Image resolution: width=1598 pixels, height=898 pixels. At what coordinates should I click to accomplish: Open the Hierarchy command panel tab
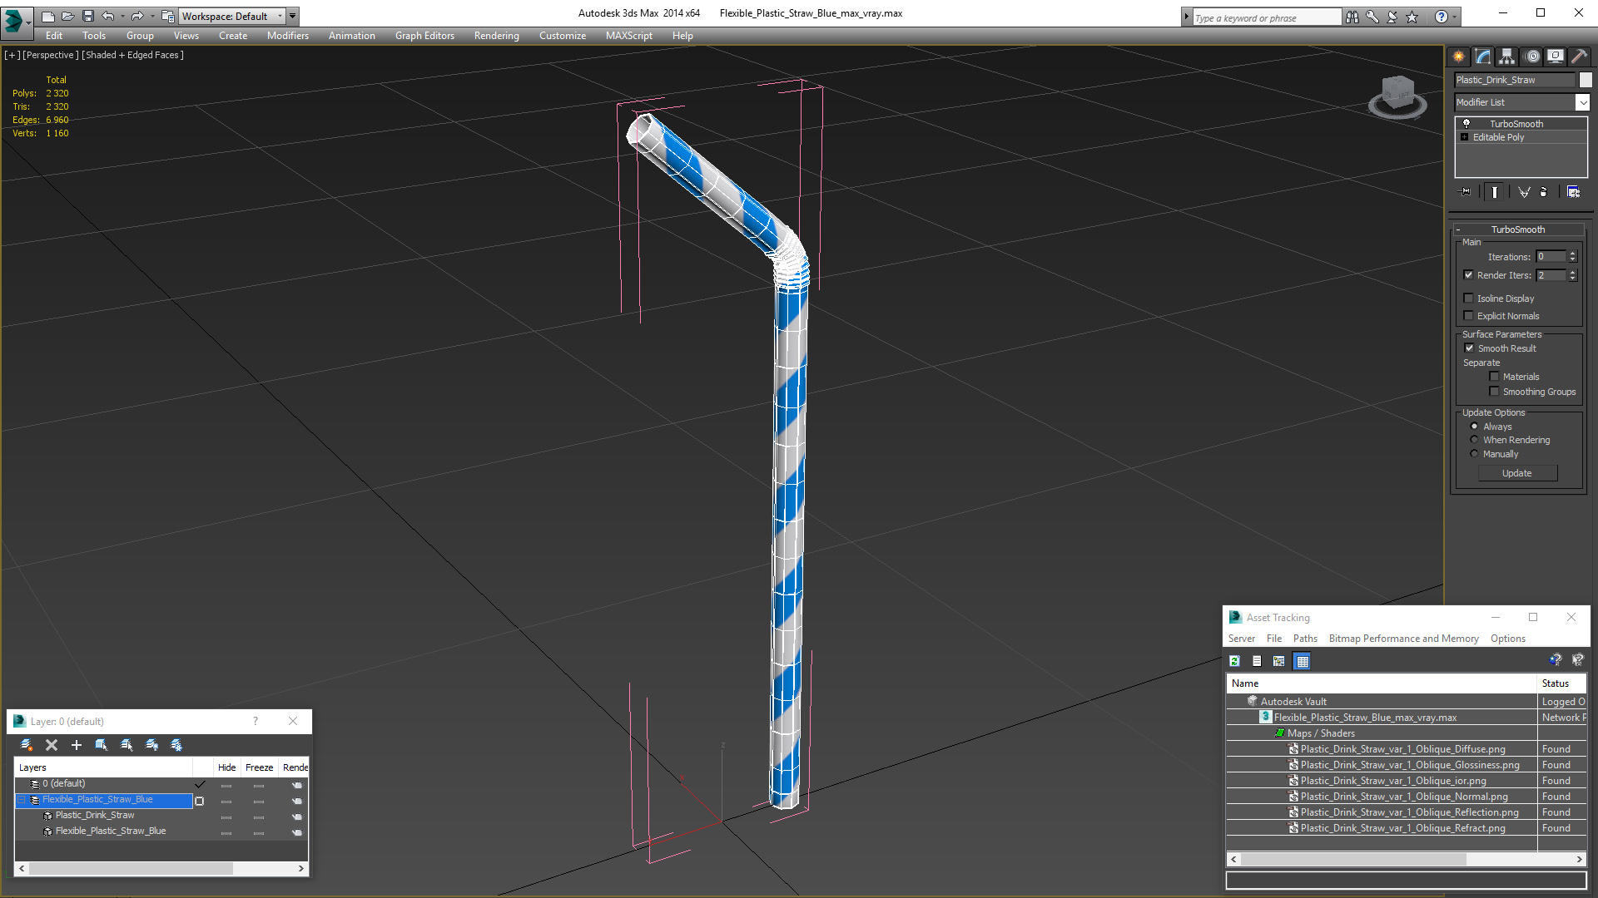(1506, 57)
